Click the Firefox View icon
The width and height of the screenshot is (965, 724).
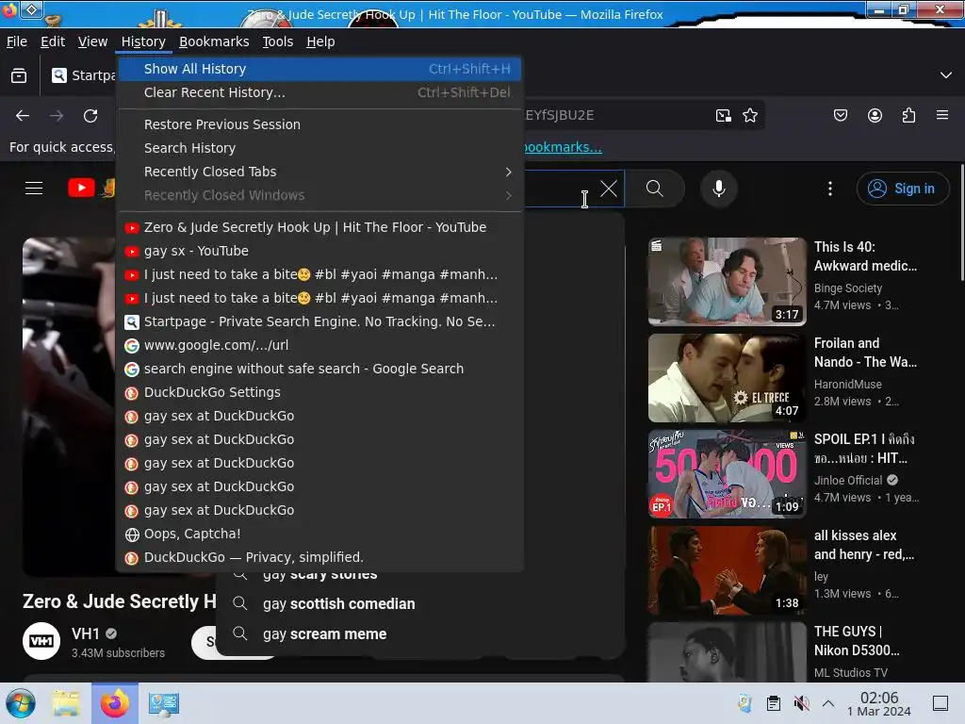tap(19, 75)
